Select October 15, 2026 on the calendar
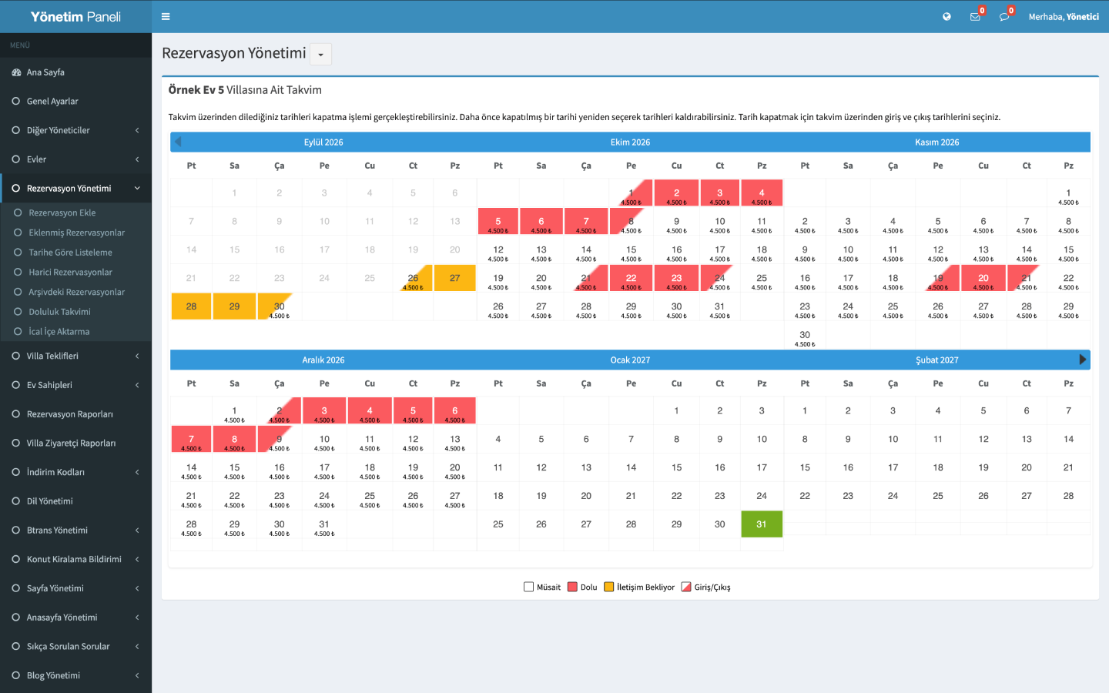 [631, 253]
